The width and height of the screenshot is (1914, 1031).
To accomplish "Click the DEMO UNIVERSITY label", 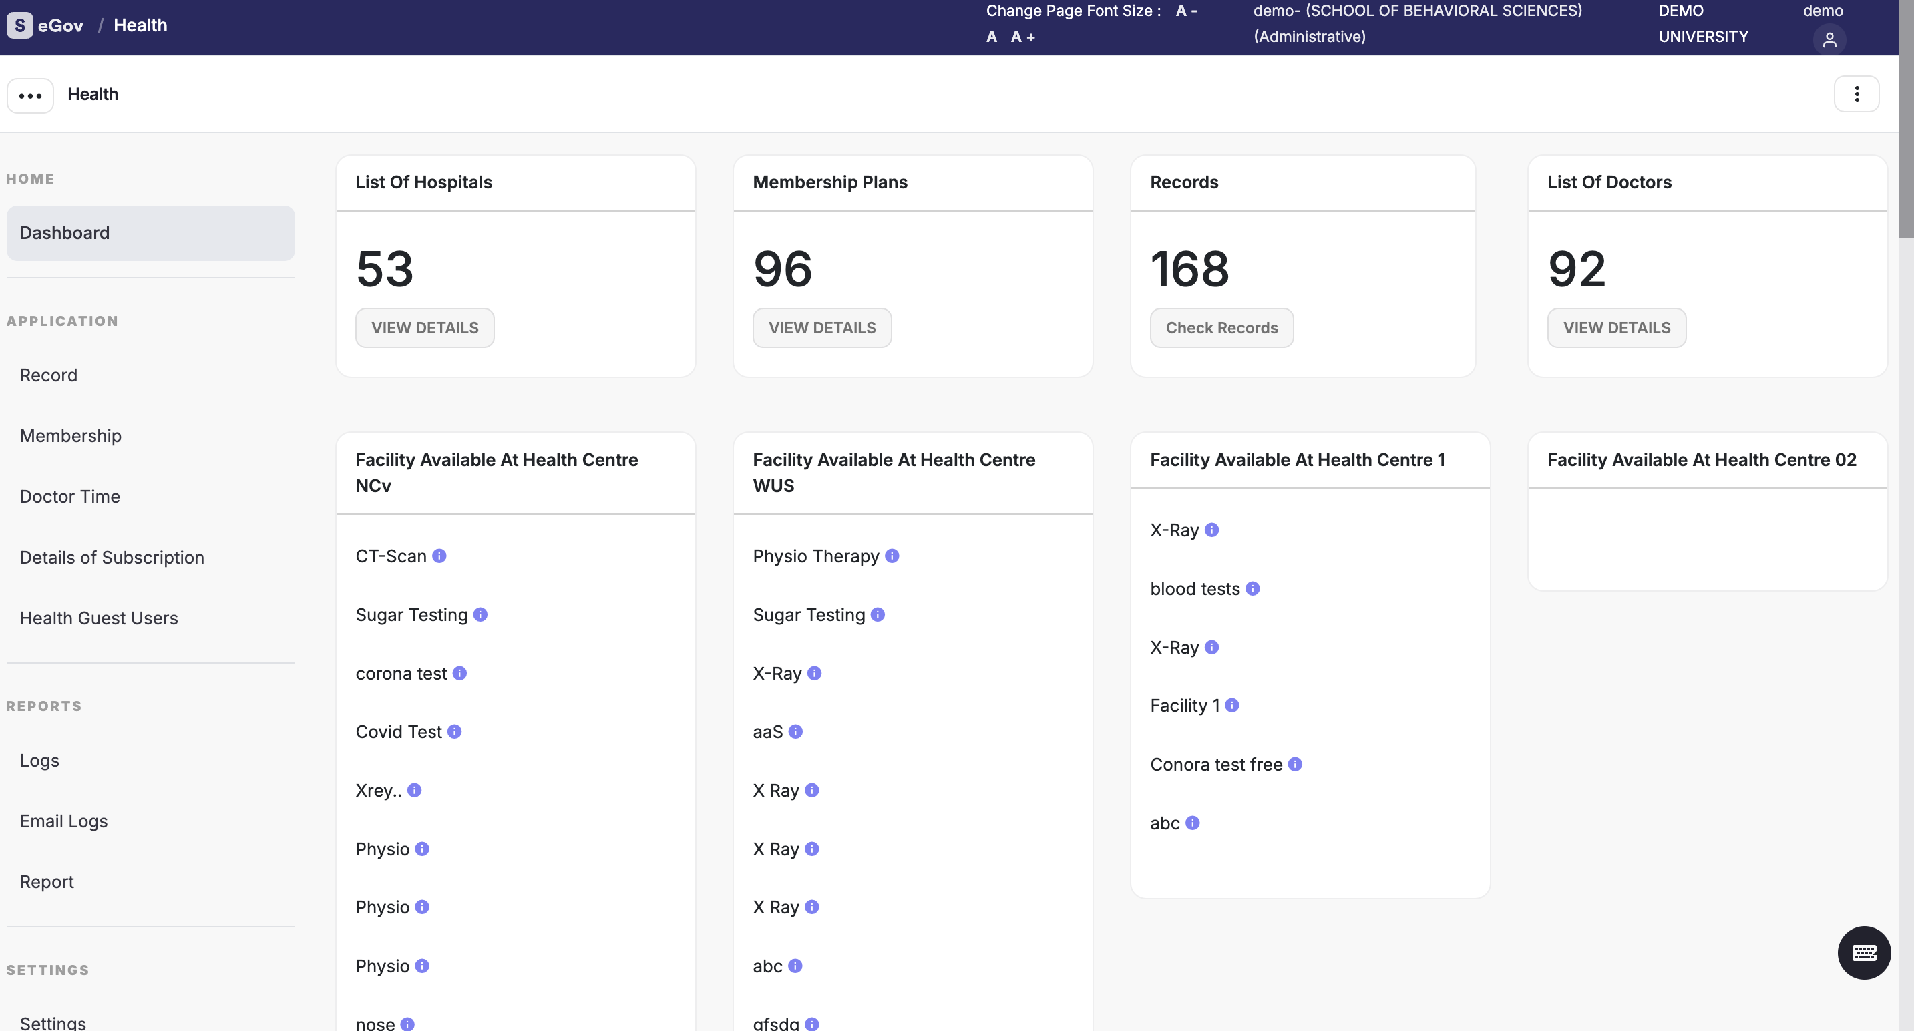I will tap(1703, 24).
